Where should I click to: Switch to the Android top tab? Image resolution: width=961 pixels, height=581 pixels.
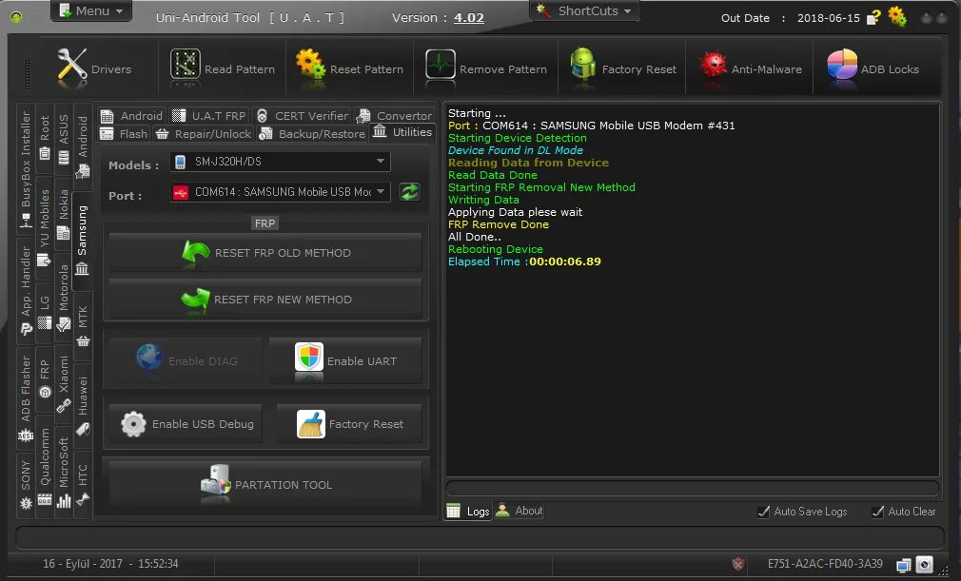tap(132, 116)
